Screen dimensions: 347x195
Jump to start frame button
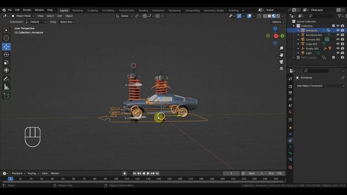tap(134, 173)
